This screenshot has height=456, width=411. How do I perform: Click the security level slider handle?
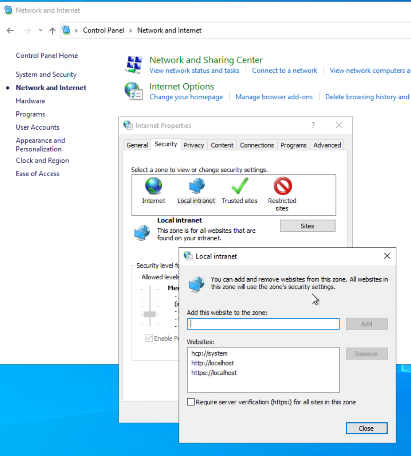149,314
